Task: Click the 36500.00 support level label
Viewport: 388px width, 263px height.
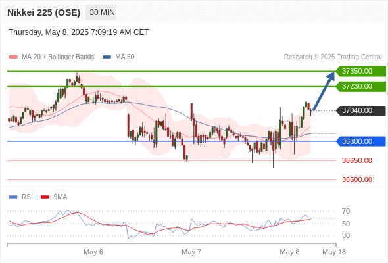Action: pos(357,179)
